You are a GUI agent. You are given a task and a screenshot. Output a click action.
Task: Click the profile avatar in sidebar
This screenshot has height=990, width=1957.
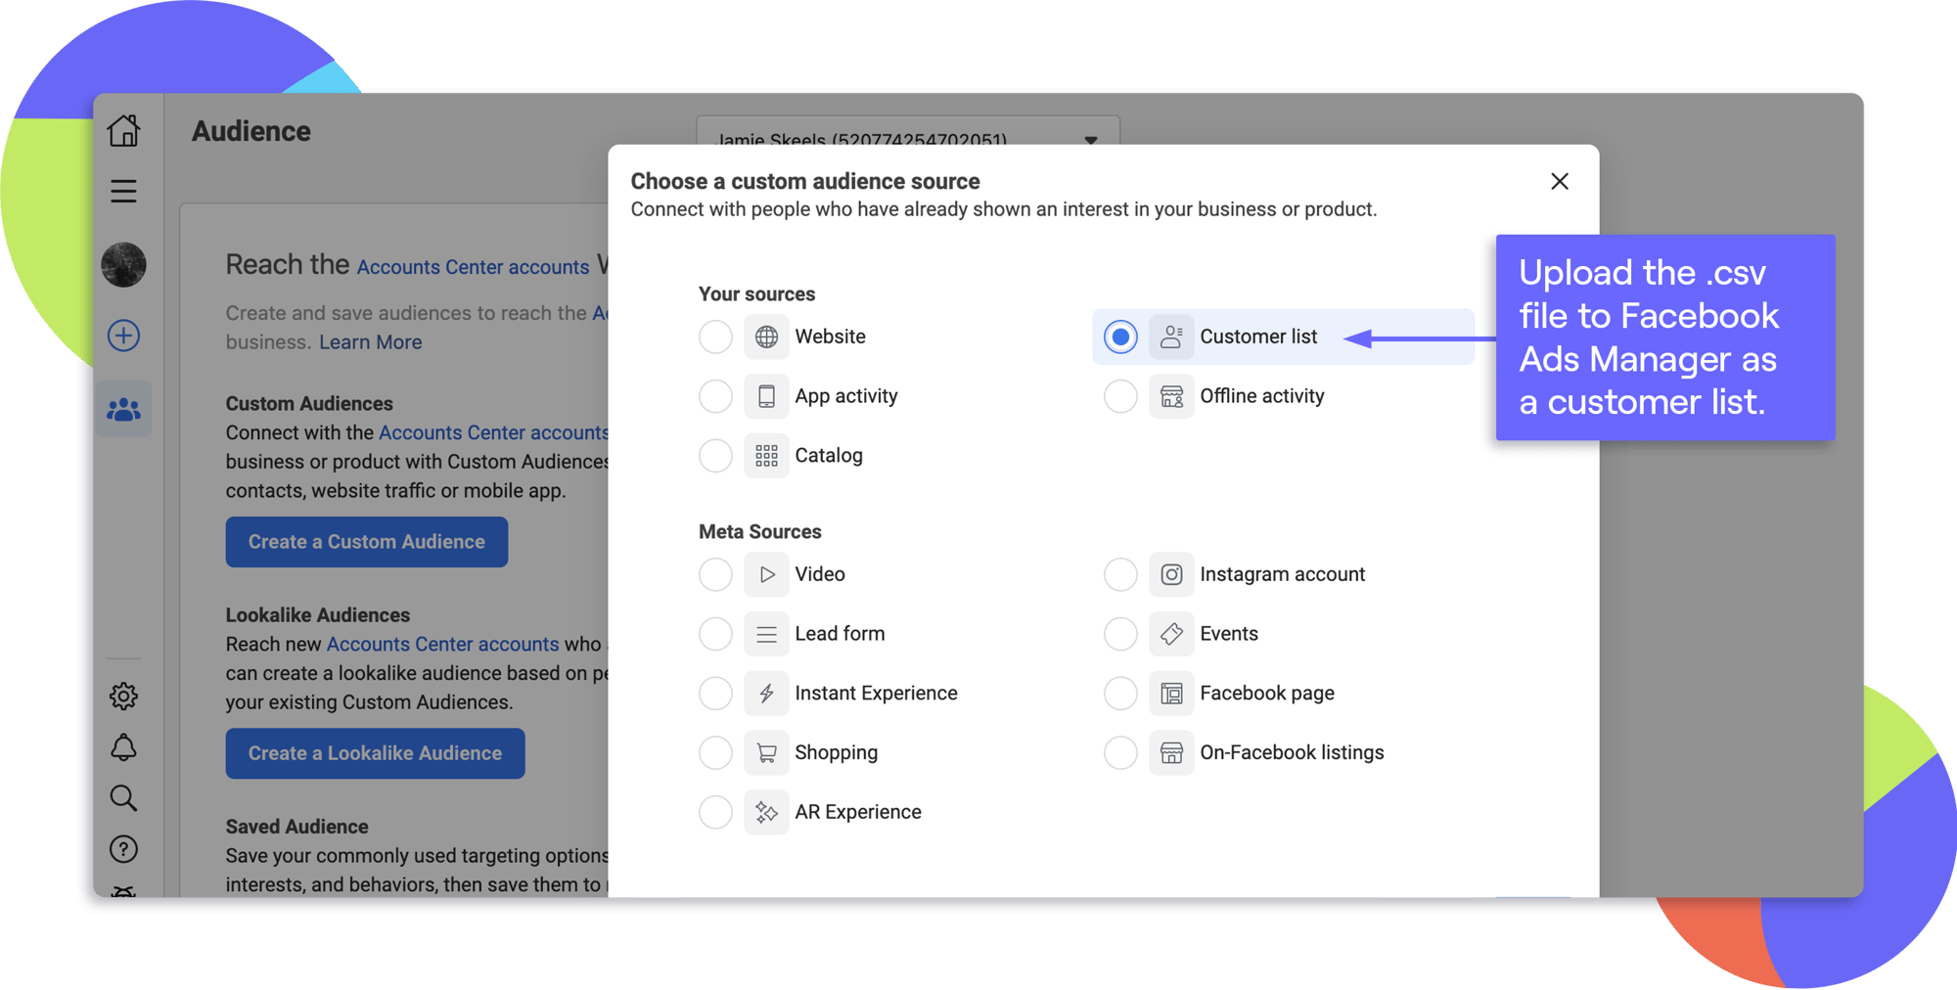coord(123,265)
